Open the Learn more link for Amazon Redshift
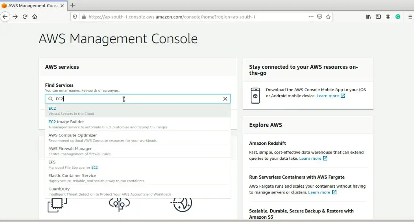This screenshot has width=414, height=222. click(311, 159)
